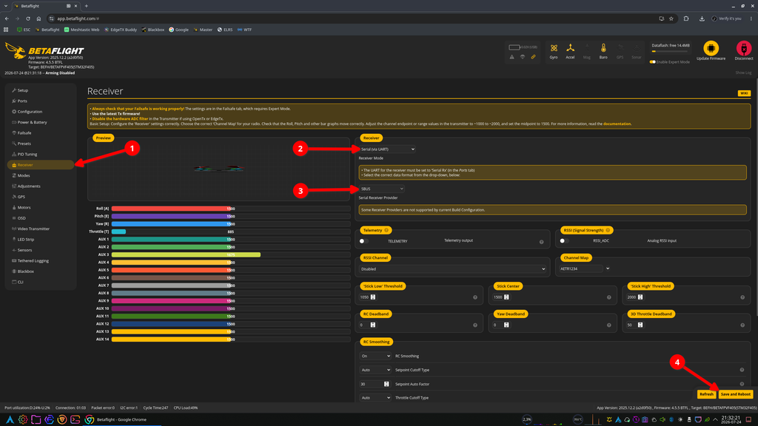Show help for Stick Center
Screen dimensions: 758x426
(x=608, y=297)
